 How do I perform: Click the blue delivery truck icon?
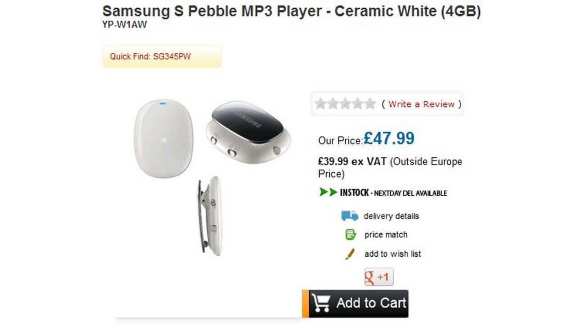349,215
